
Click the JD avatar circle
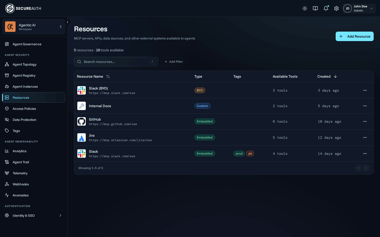(x=348, y=8)
